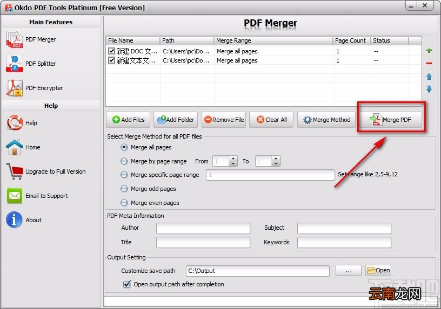Click Merge Method button
The image size is (441, 309).
(x=326, y=120)
